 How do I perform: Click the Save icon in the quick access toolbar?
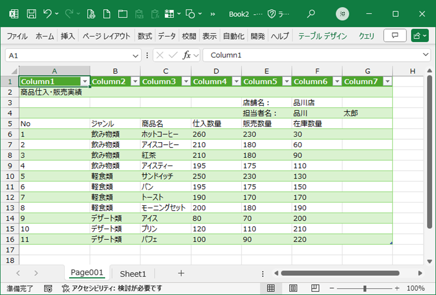[x=31, y=14]
